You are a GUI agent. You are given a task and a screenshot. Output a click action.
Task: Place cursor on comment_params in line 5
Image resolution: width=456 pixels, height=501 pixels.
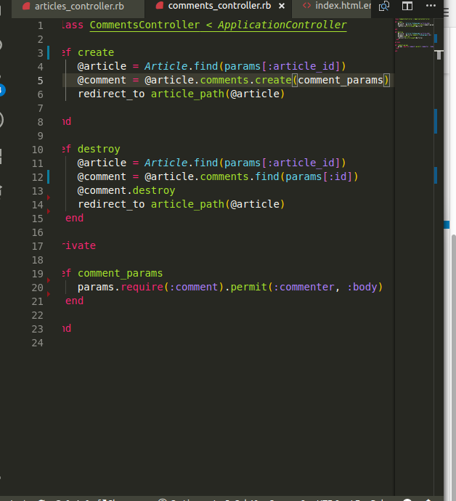click(340, 80)
